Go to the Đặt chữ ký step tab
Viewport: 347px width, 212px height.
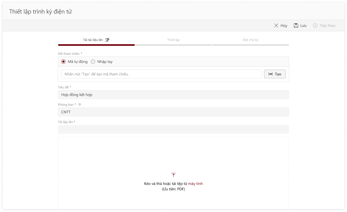coord(250,40)
